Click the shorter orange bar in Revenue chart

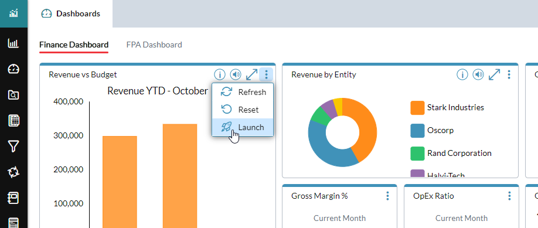120,182
